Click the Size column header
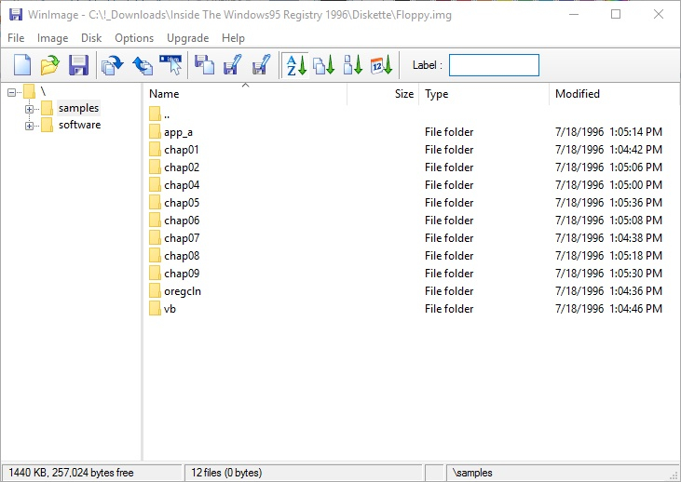681x482 pixels. [x=383, y=94]
